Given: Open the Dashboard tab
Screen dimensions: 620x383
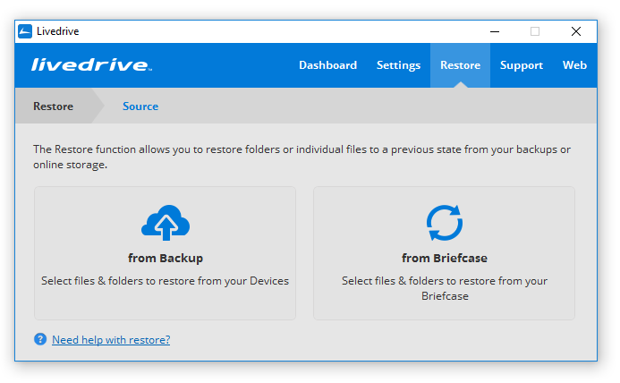Looking at the screenshot, I should coord(327,65).
